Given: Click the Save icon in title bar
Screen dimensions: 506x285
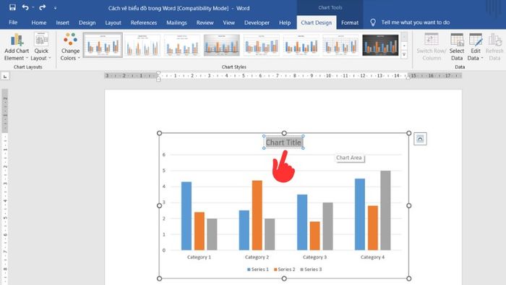Looking at the screenshot, I should [12, 7].
